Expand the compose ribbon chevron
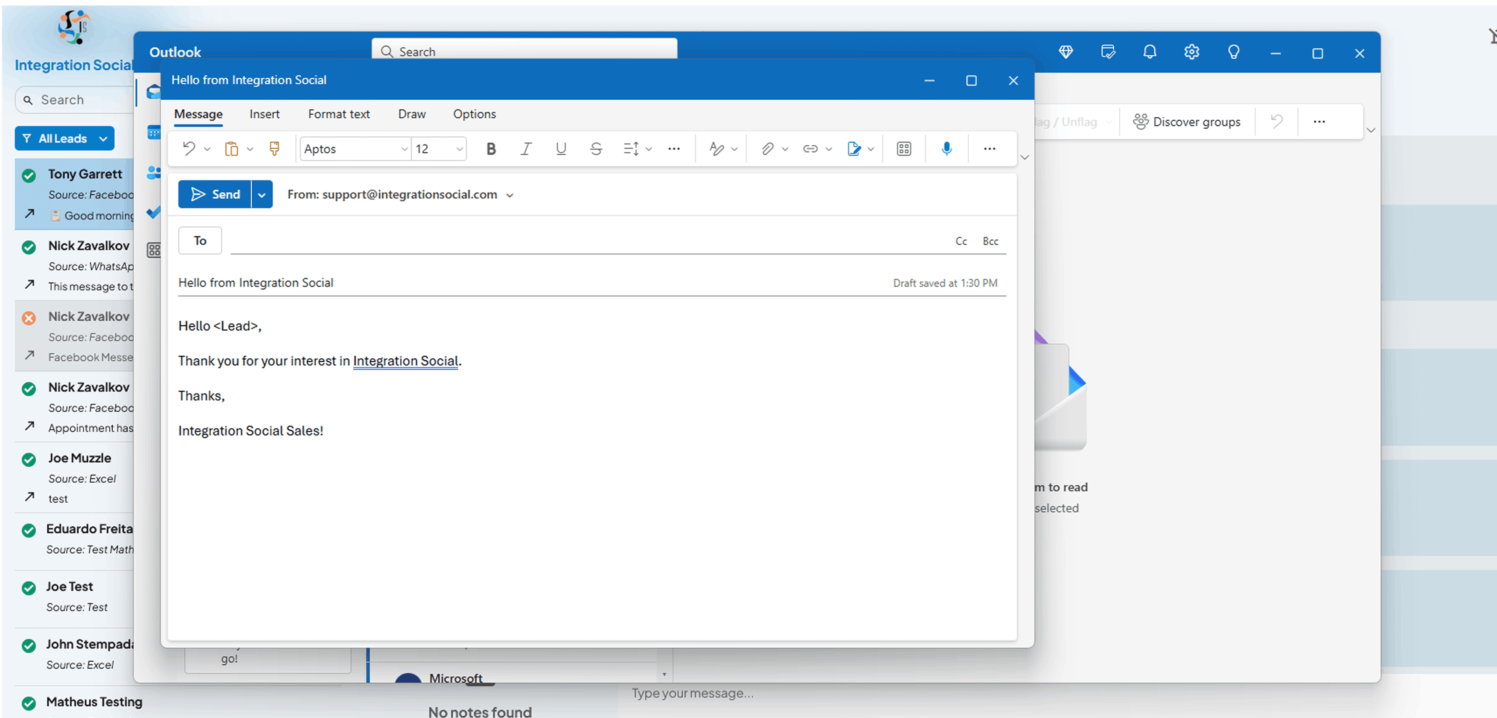Image resolution: width=1497 pixels, height=718 pixels. tap(1025, 157)
